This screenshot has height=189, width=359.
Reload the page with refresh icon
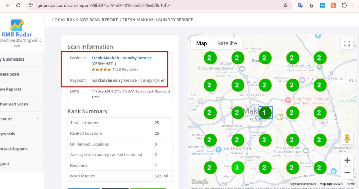pos(18,5)
